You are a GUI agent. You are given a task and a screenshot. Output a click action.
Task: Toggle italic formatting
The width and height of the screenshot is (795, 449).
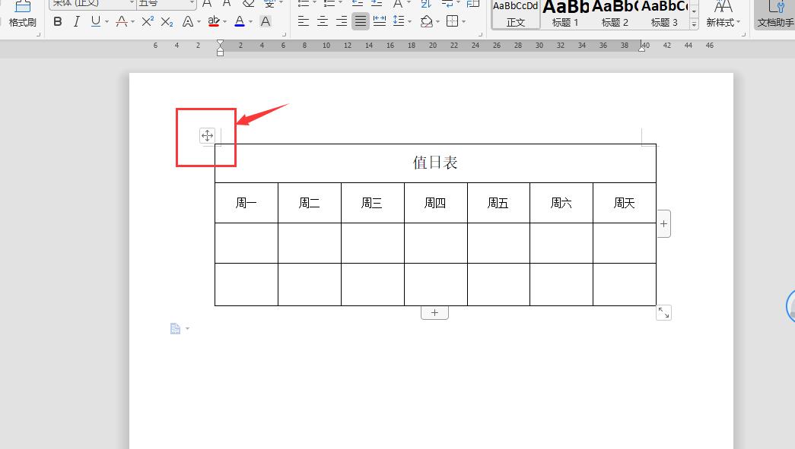click(77, 21)
